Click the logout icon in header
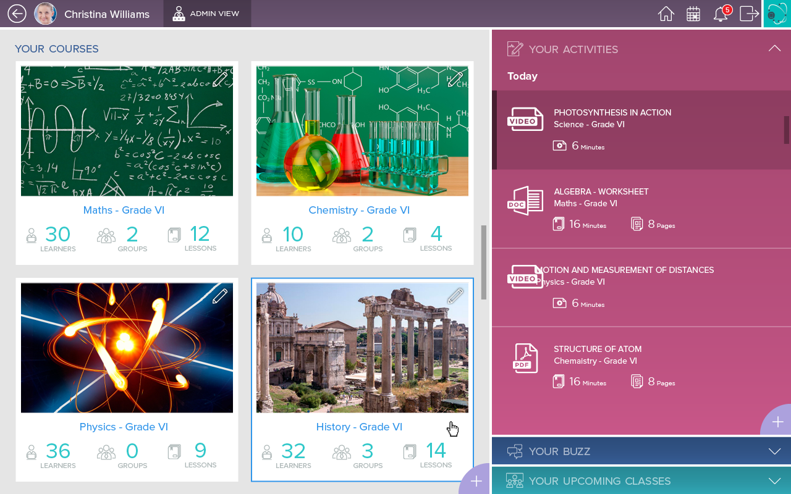The height and width of the screenshot is (494, 791). [x=749, y=14]
